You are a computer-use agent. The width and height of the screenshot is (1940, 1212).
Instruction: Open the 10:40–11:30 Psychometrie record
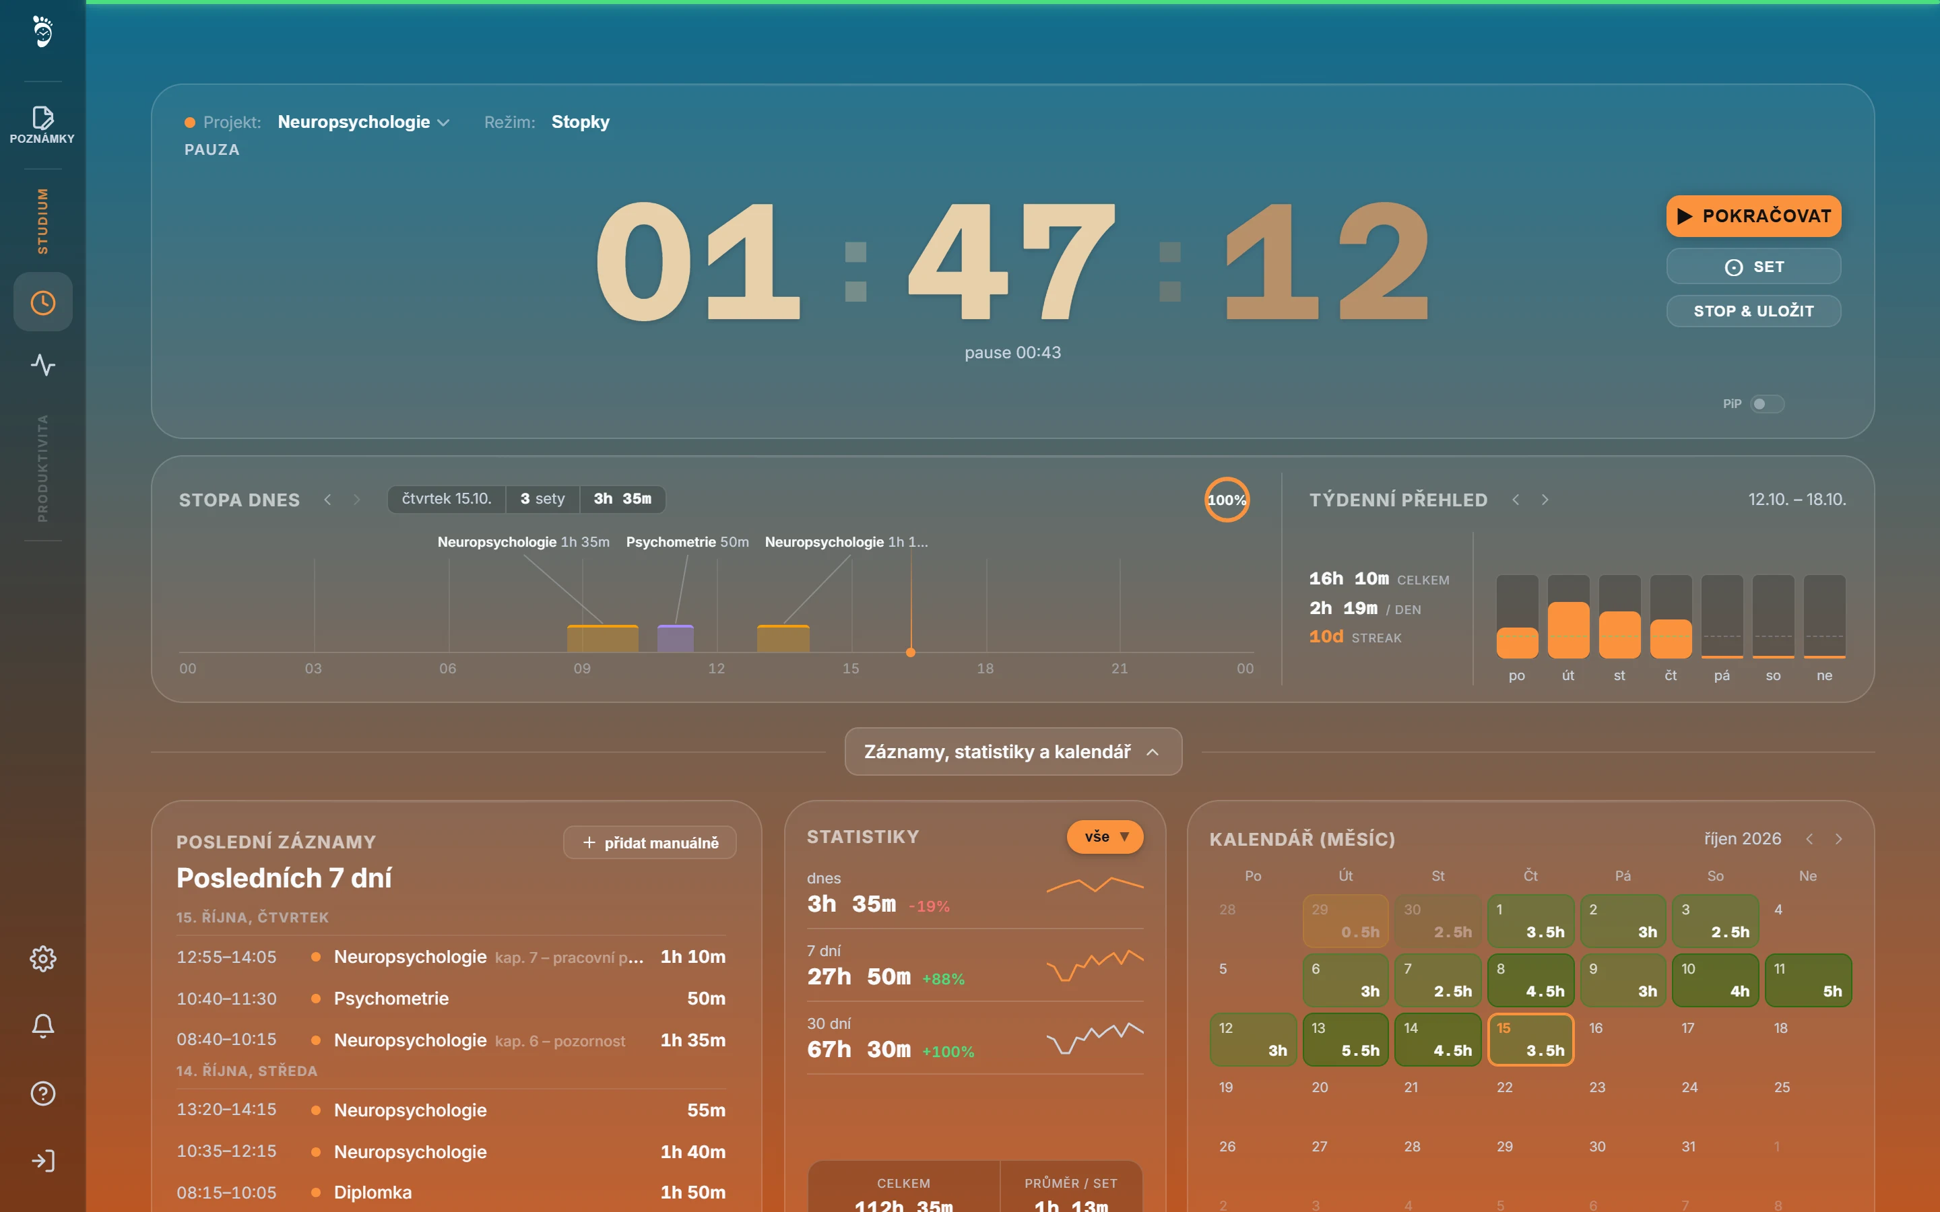(x=451, y=998)
